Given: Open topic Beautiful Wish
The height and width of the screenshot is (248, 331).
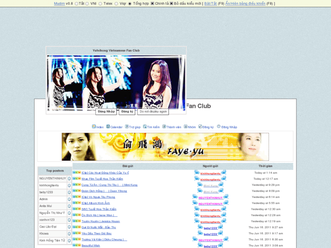Looking at the screenshot, I should (x=91, y=245).
